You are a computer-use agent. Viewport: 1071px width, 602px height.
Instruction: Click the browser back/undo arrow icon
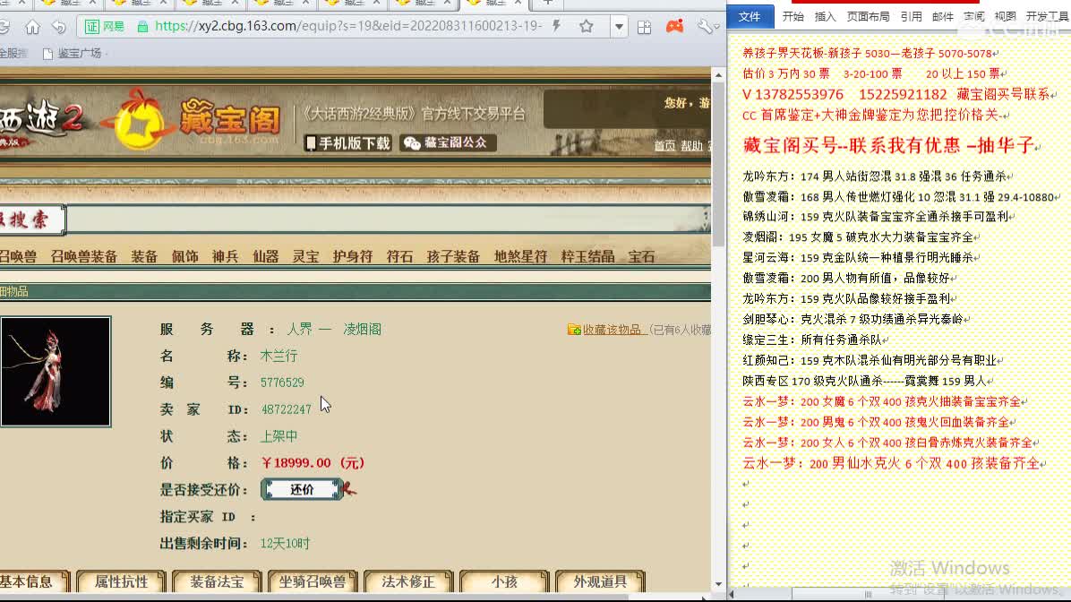(x=59, y=27)
